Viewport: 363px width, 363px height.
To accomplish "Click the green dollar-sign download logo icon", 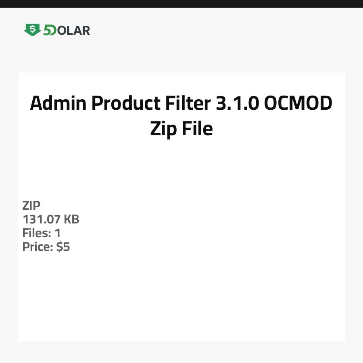I will click(32, 30).
